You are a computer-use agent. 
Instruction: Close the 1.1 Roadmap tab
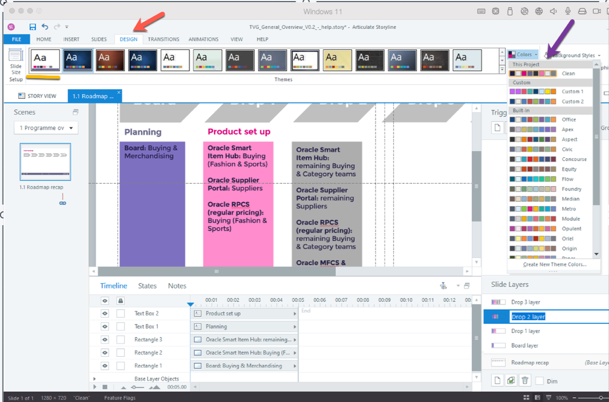[119, 92]
